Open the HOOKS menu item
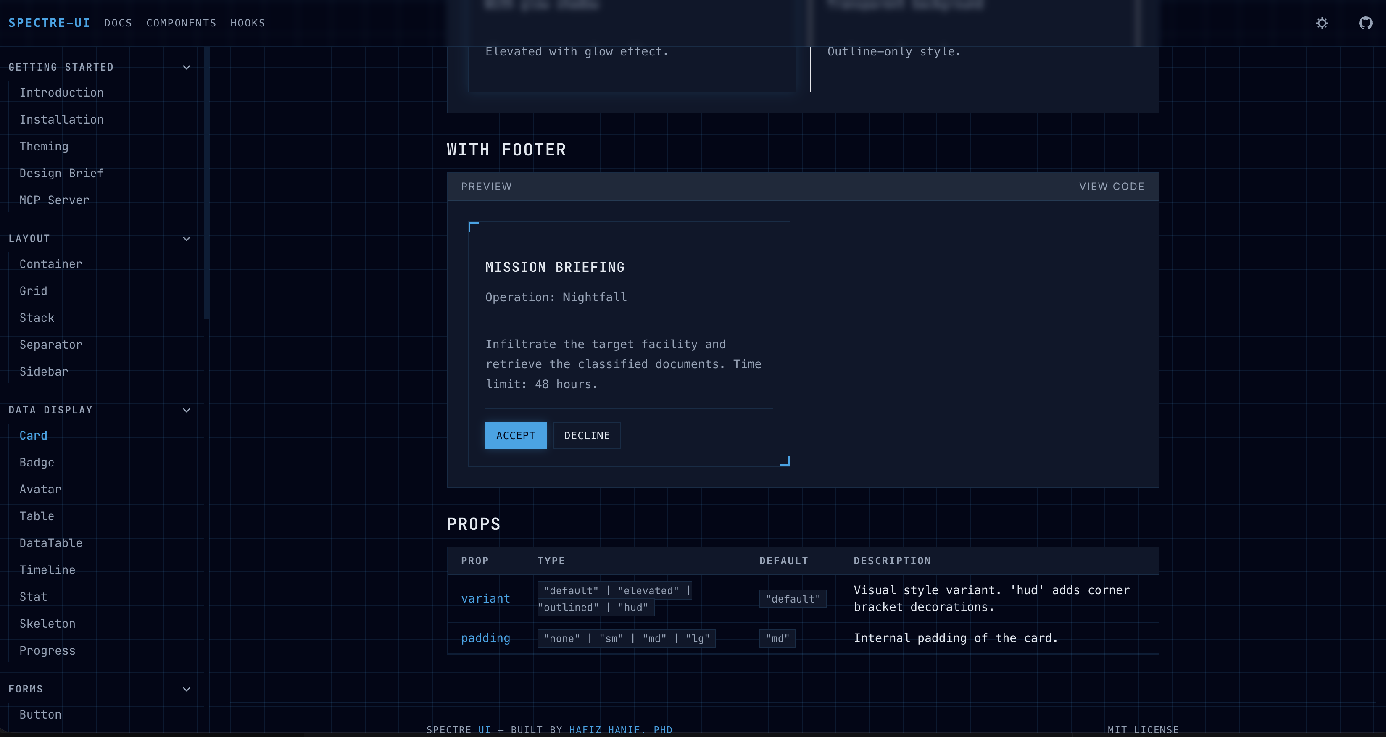Viewport: 1386px width, 737px height. pos(248,23)
